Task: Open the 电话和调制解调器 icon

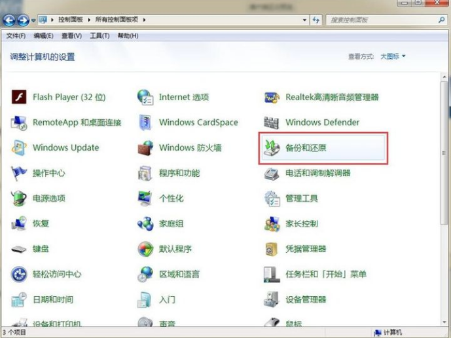Action: click(272, 174)
